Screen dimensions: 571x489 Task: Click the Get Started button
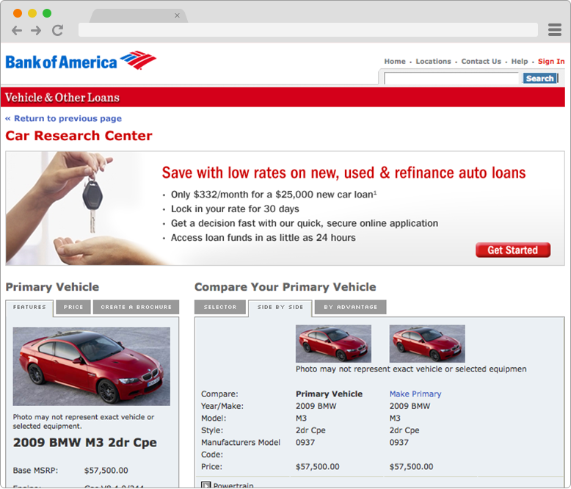click(x=513, y=250)
